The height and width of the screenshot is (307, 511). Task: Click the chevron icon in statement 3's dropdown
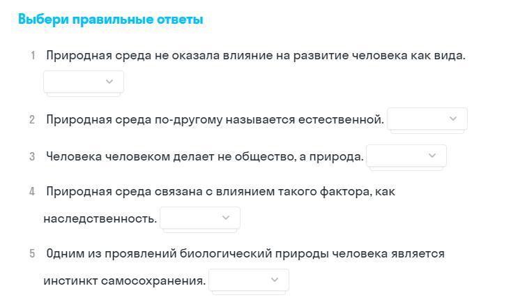pos(432,156)
